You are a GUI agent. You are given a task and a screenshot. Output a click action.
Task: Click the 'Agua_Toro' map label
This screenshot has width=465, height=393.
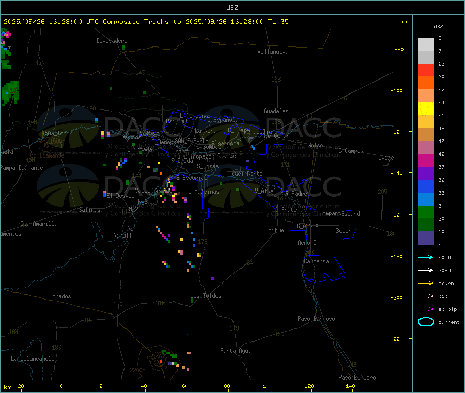(x=55, y=133)
